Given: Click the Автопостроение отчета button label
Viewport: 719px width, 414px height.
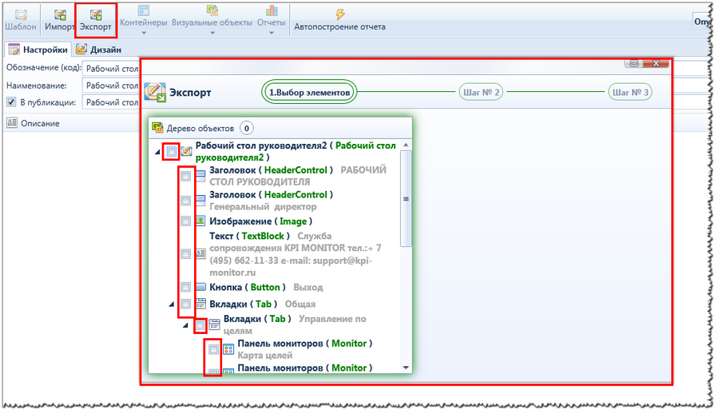Looking at the screenshot, I should 340,26.
